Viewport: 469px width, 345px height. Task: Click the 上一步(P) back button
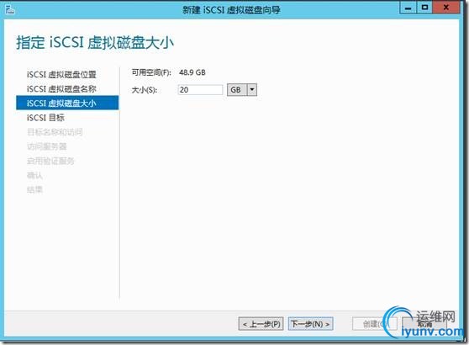[x=261, y=324]
